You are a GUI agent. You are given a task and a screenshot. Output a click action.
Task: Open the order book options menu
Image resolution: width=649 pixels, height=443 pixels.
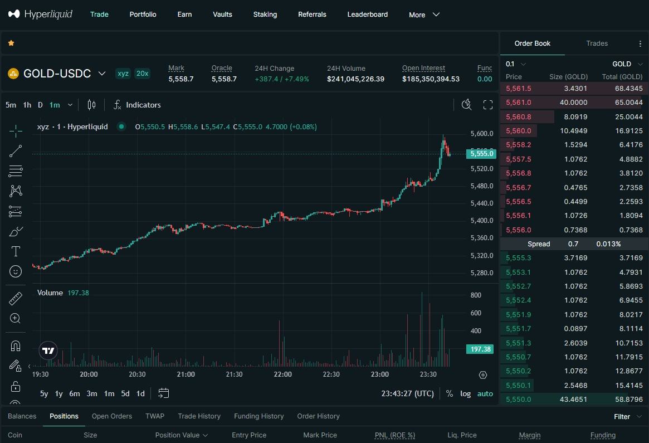coord(640,43)
